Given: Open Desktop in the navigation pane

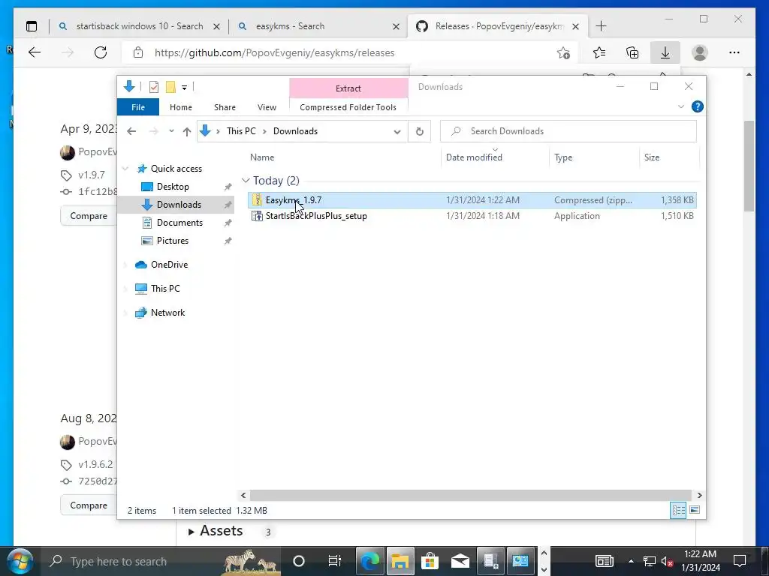Looking at the screenshot, I should (x=173, y=187).
